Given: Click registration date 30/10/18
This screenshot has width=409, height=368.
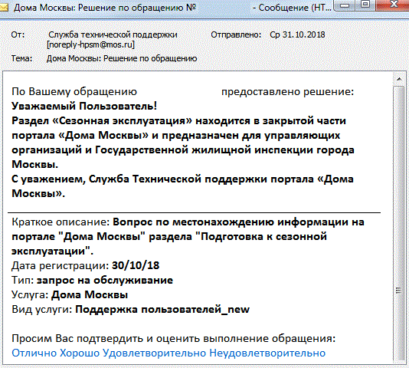Looking at the screenshot, I should tap(136, 265).
